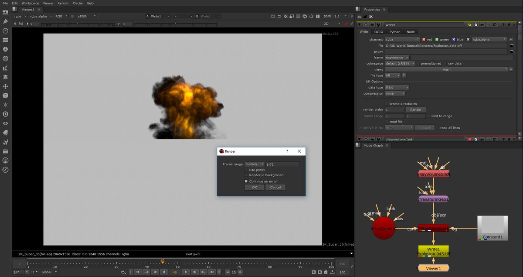Switch to the OCIO tab in Write1 properties

point(378,31)
